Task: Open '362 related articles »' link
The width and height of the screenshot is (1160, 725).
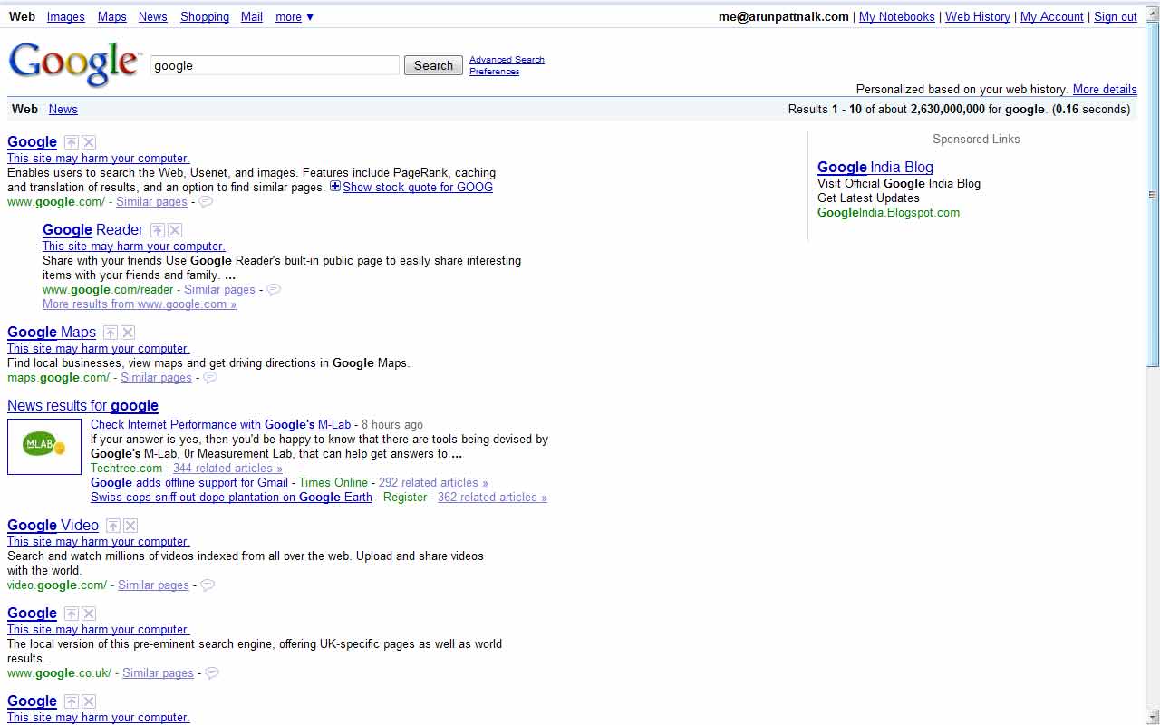Action: (x=492, y=498)
